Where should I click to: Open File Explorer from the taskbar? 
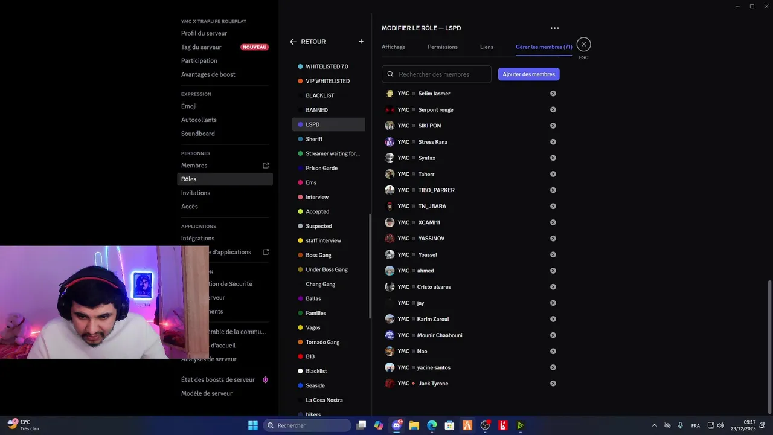pos(414,425)
